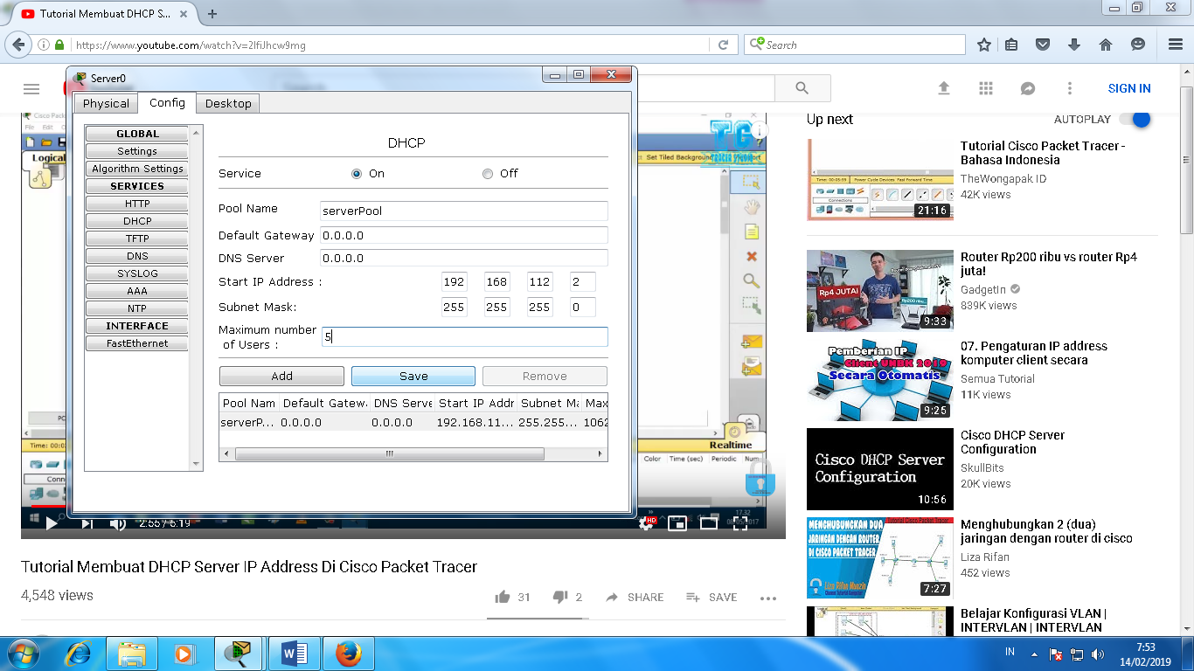Save the serverPool DHCP configuration
Screen dimensions: 1194x671
coord(413,376)
